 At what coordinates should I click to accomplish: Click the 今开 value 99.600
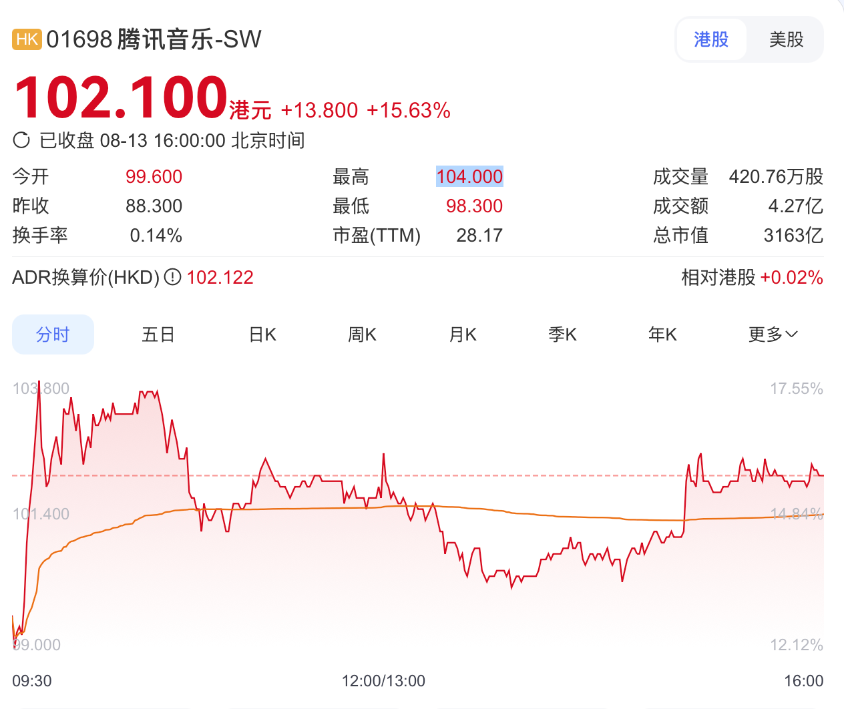pos(154,176)
